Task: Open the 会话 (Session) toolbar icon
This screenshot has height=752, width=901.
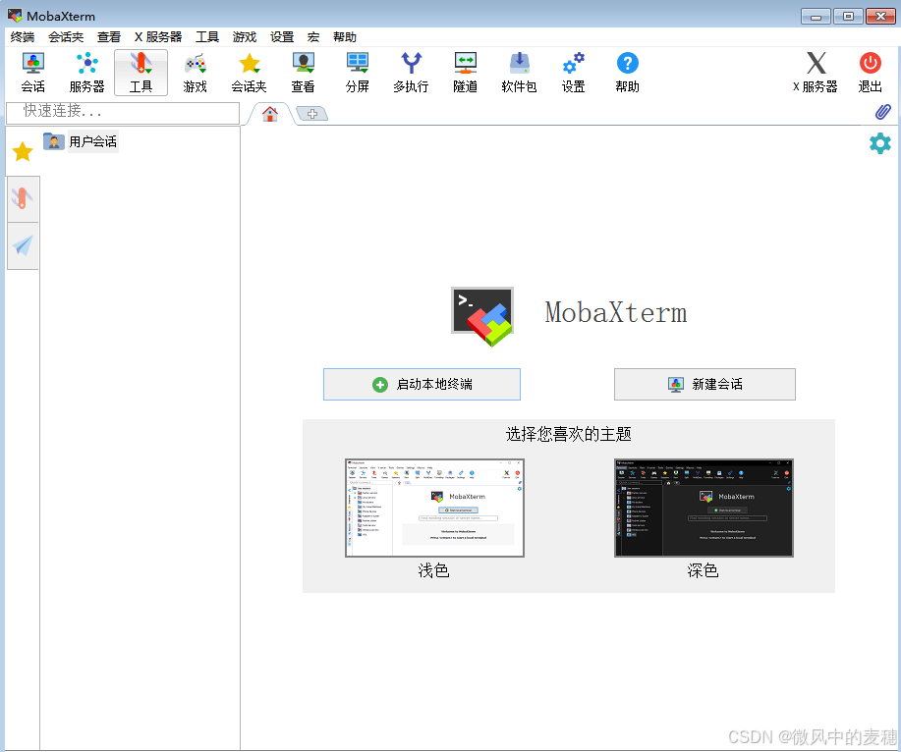Action: click(32, 71)
